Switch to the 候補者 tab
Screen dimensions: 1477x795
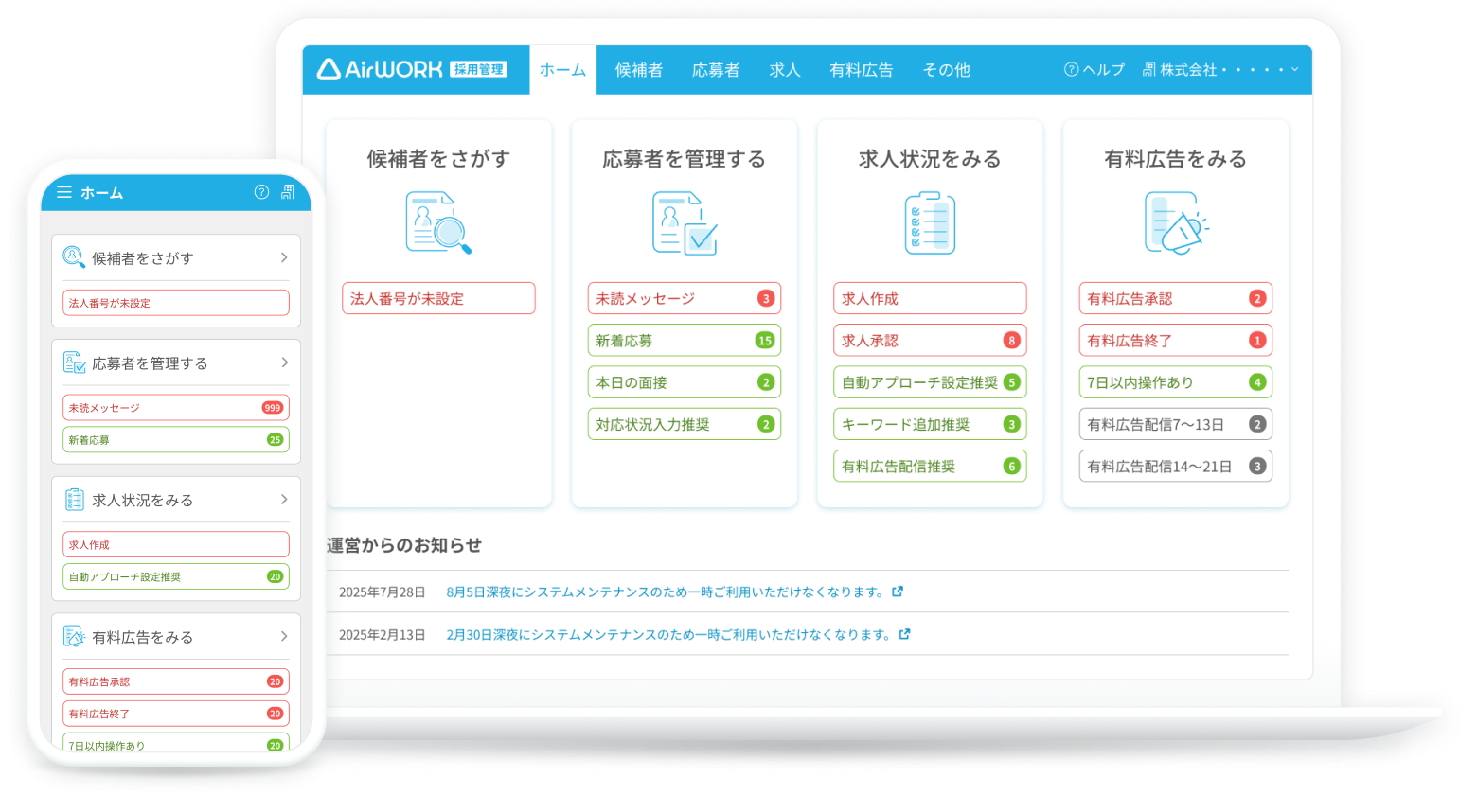click(638, 70)
